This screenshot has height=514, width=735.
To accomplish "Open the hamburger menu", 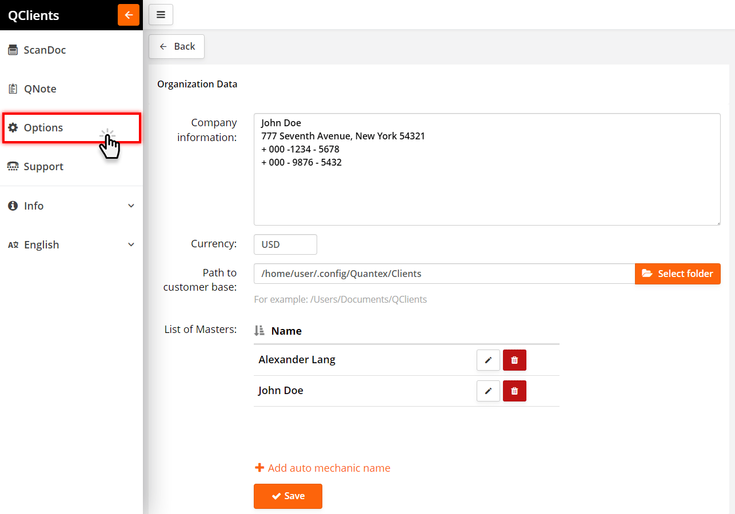I will (161, 14).
